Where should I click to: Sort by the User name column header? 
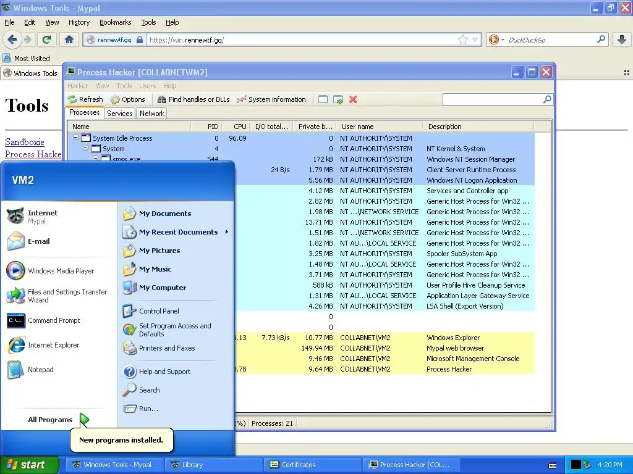click(x=378, y=127)
